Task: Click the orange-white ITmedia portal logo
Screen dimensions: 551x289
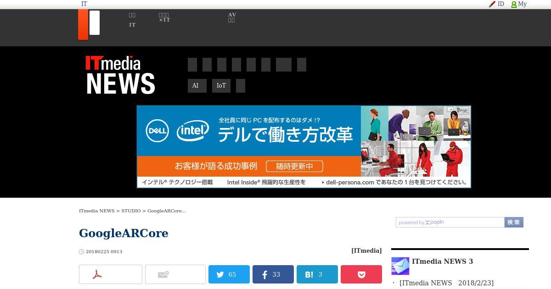Action: click(x=89, y=24)
